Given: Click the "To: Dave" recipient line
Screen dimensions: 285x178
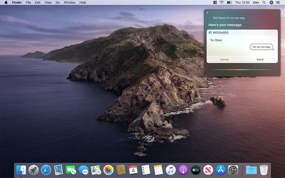Looking at the screenshot, I should (216, 40).
